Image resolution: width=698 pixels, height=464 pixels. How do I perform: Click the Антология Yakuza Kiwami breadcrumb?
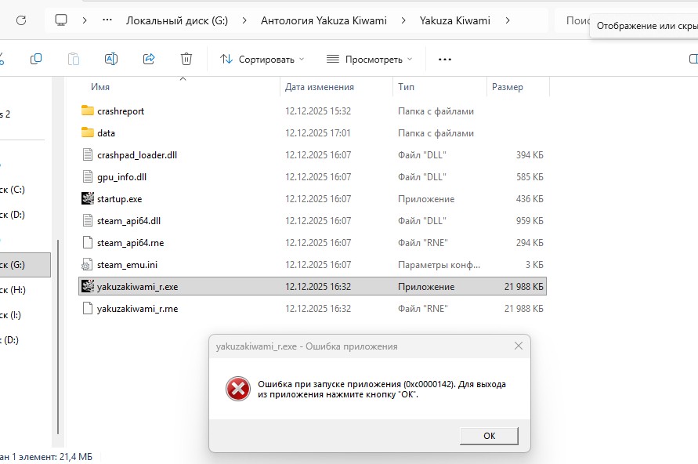point(324,20)
